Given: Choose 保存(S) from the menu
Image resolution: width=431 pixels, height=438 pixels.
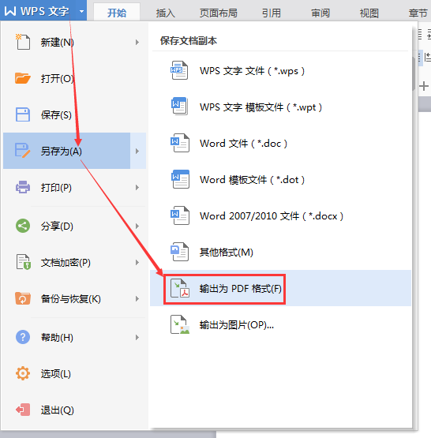Looking at the screenshot, I should (74, 114).
